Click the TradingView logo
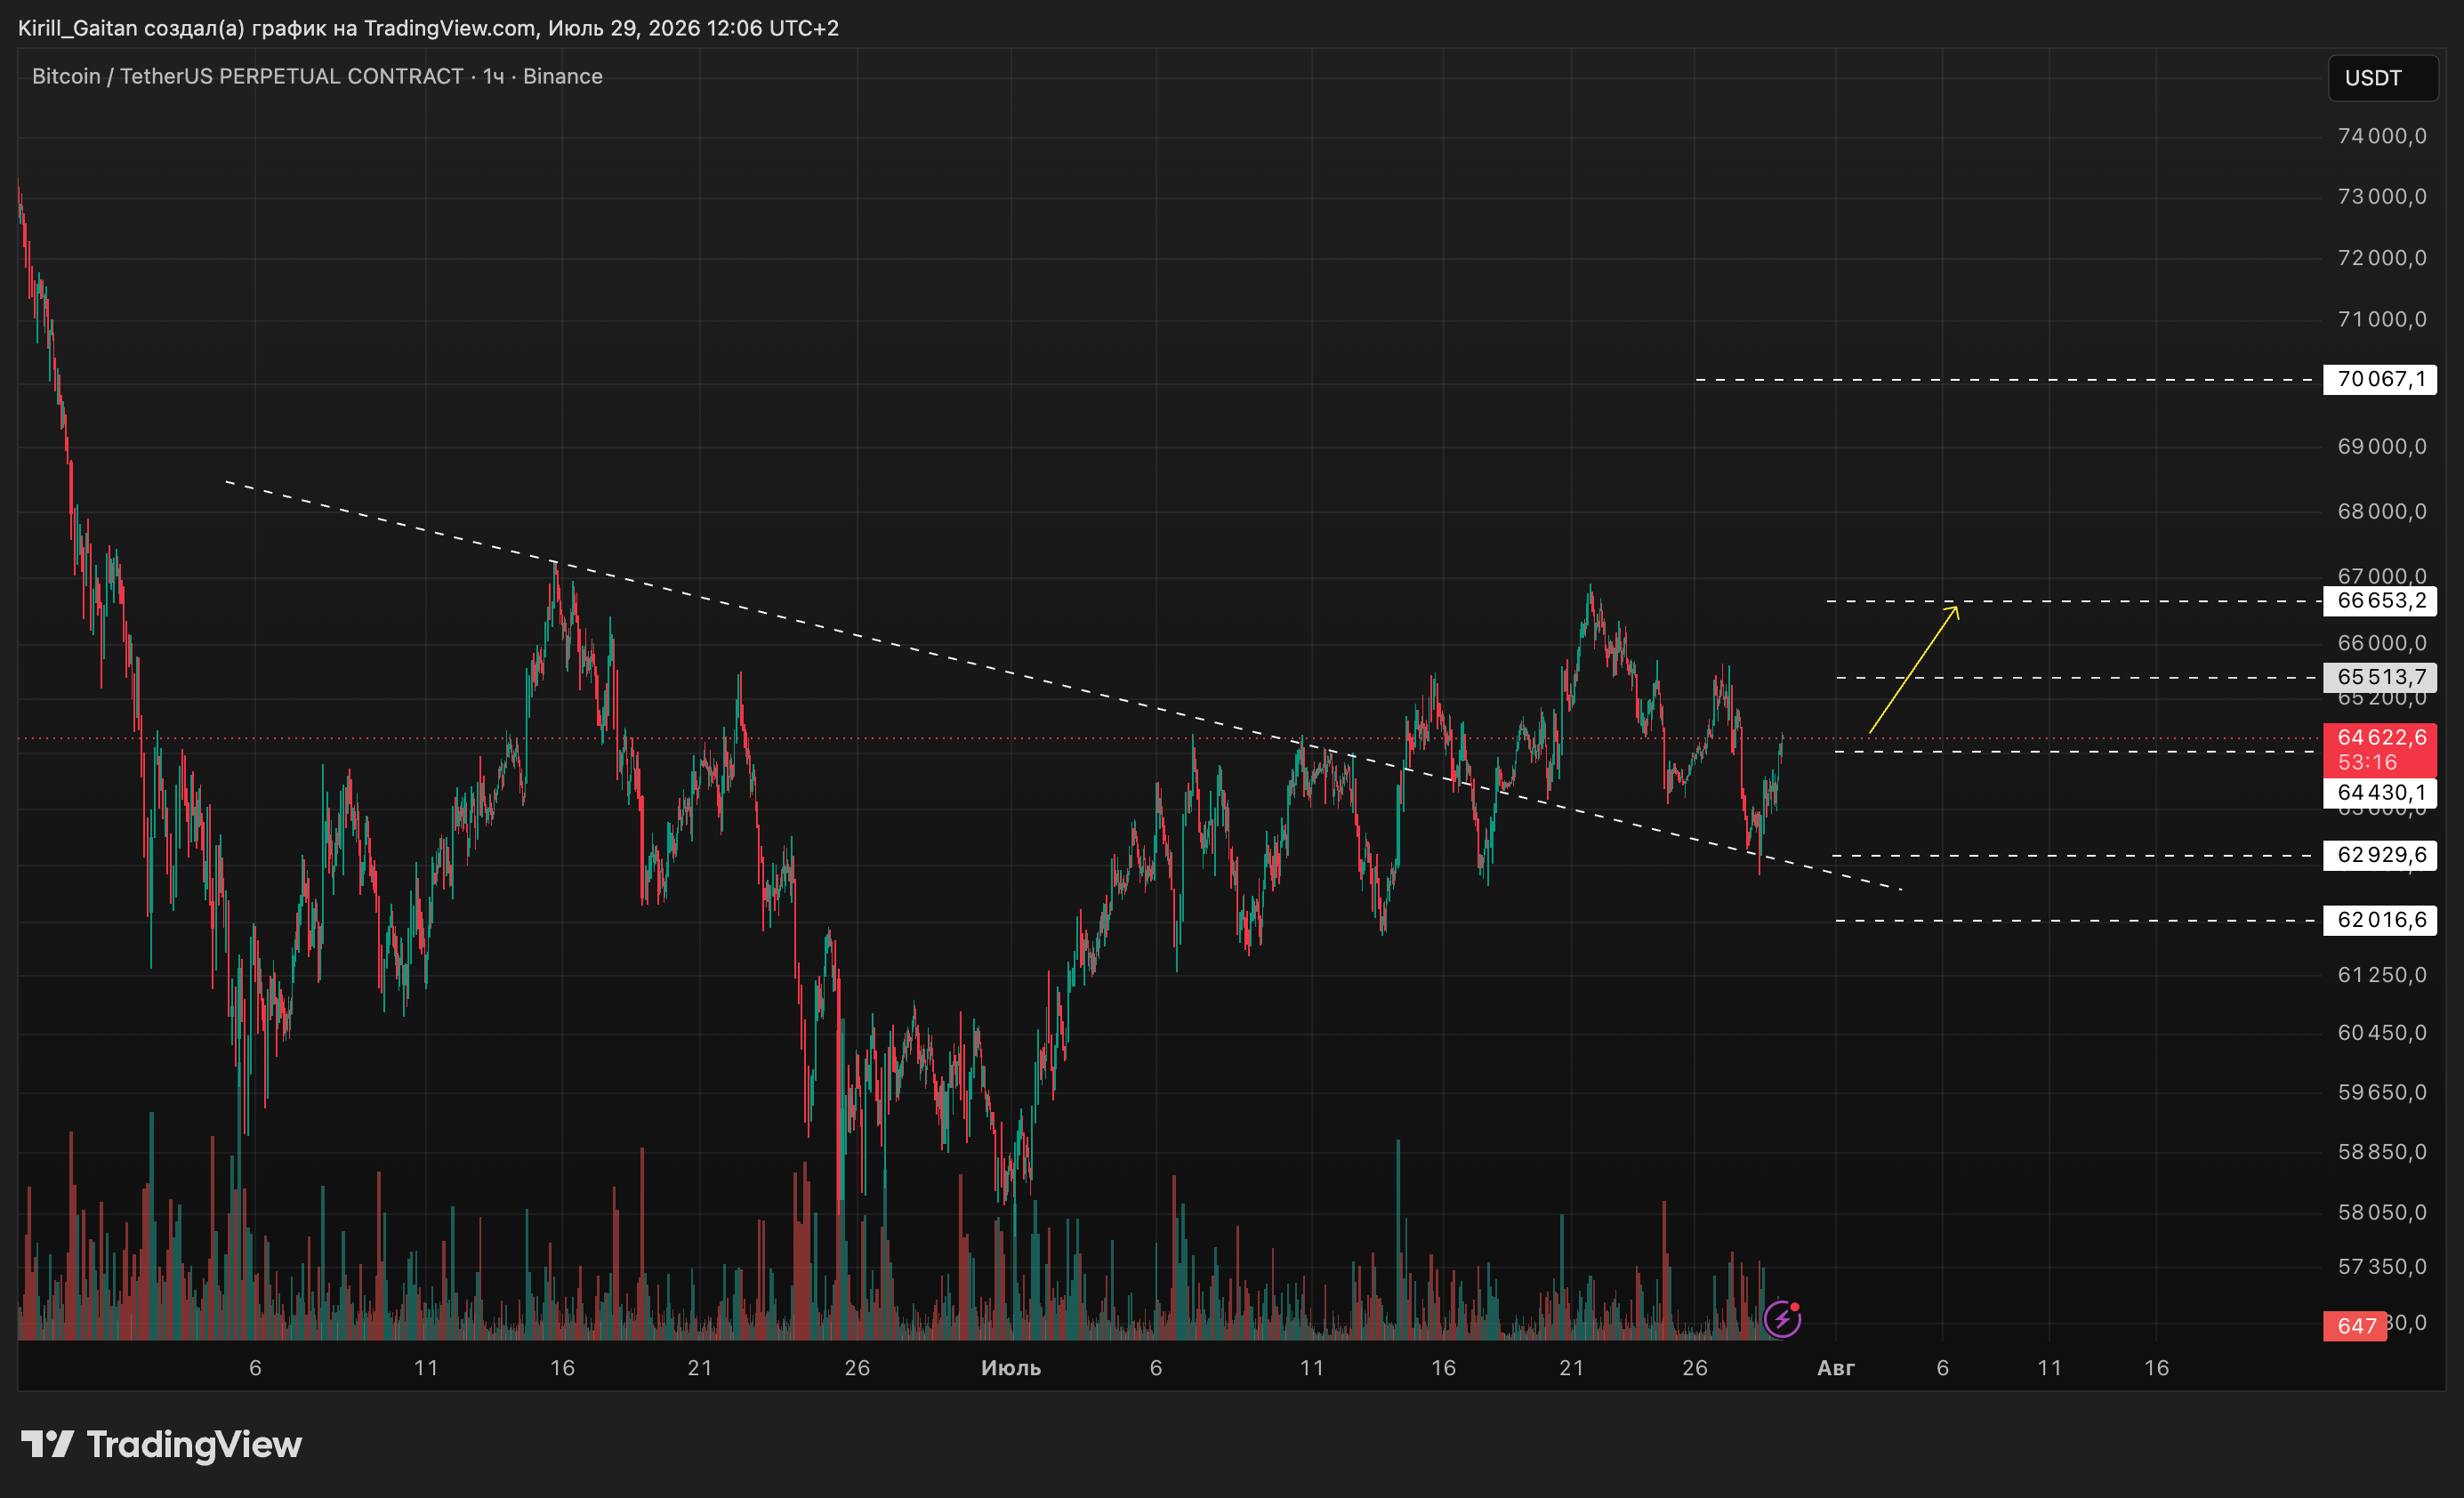This screenshot has width=2464, height=1498. click(x=161, y=1445)
